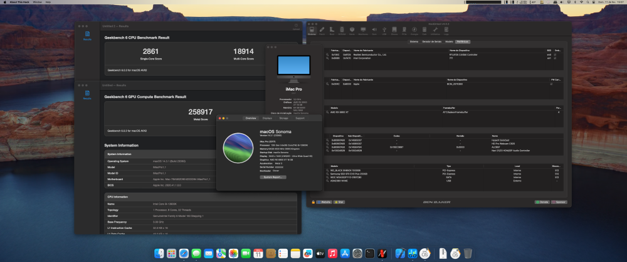The width and height of the screenshot is (627, 262).
Task: Open the Discos section in Hackintool
Action: (394, 30)
